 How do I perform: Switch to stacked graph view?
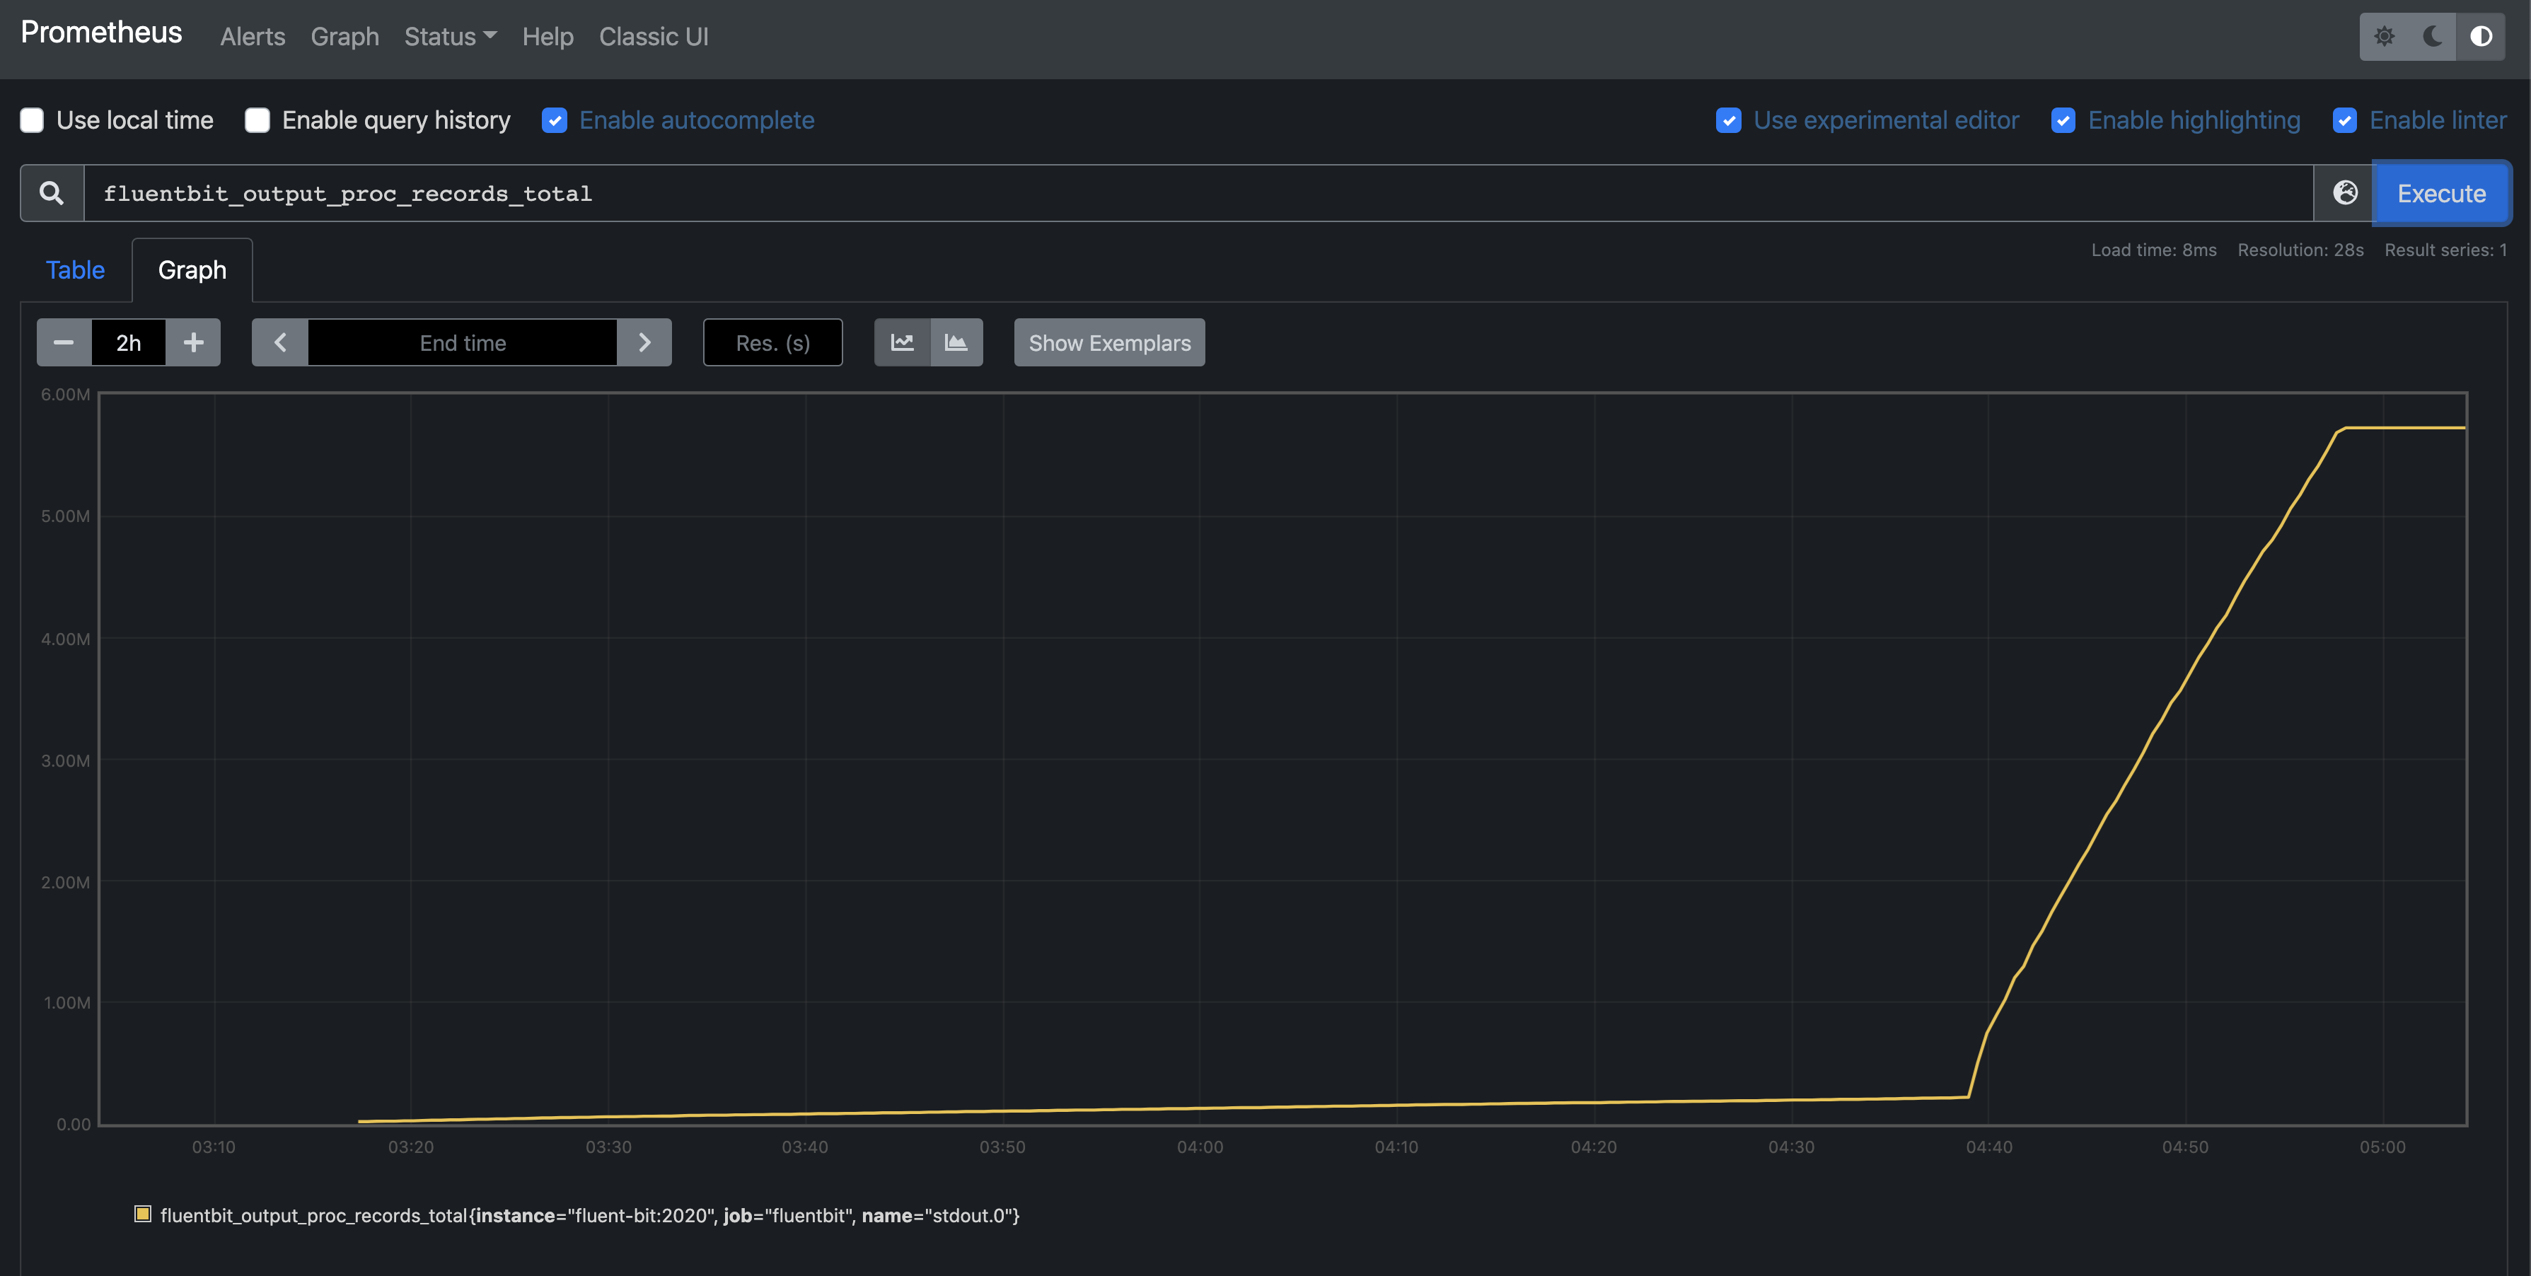click(x=956, y=342)
